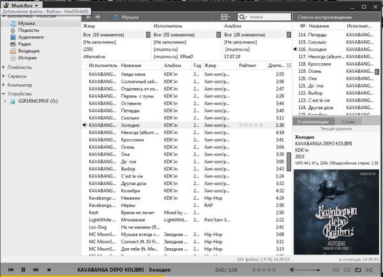Screen dimensions: 383x277
Task: Click the playlist queue scrollbar thumb
Action: (x=377, y=71)
